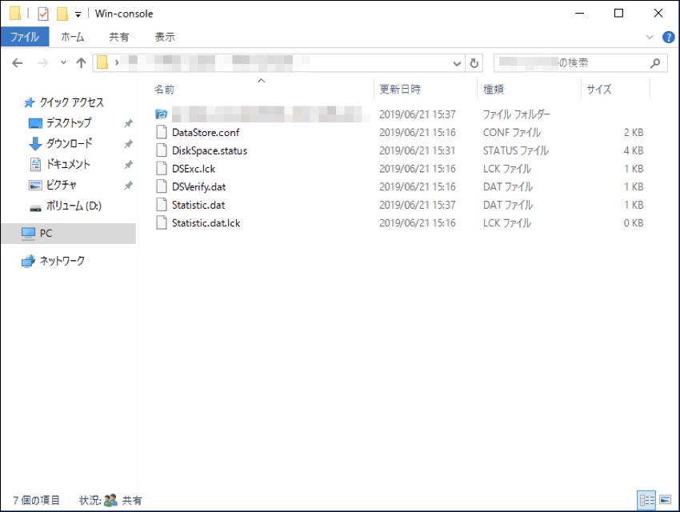Click the 4 KB size cell

[x=633, y=150]
